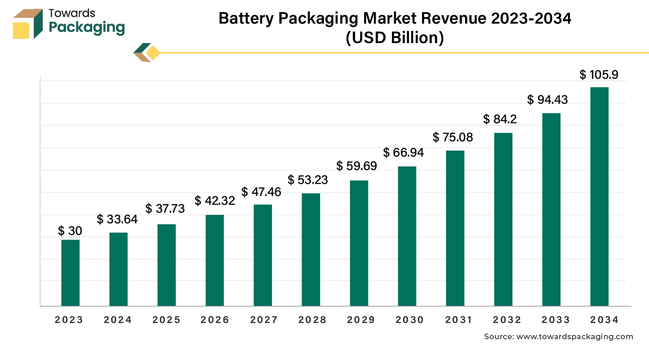The image size is (649, 348).
Task: Select the 2034 bar
Action: tap(599, 196)
